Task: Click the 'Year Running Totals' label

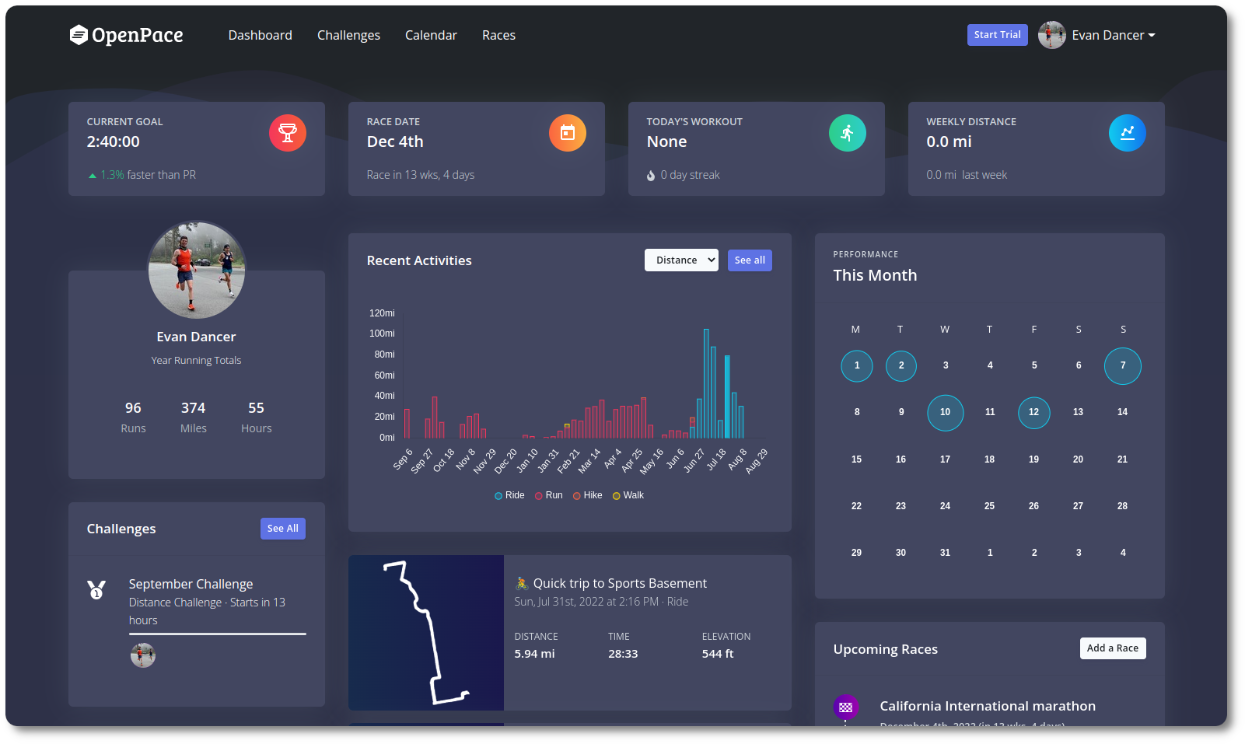Action: tap(196, 360)
